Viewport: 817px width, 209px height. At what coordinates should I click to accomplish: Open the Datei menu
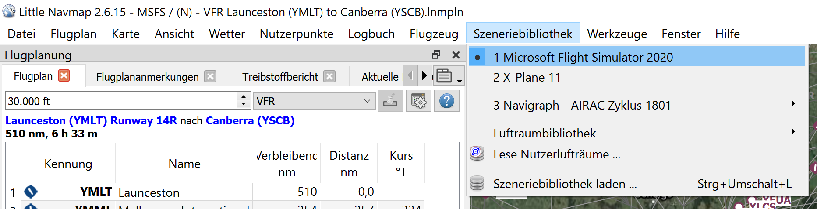(21, 34)
